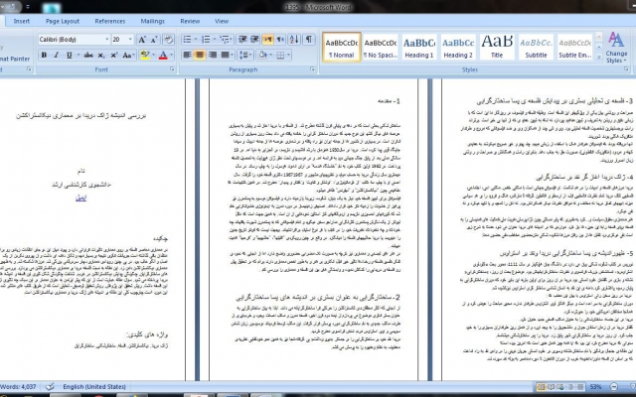Screen dimensions: 636x397
Task: Expand highlight color dropdown arrow
Action: coord(153,56)
